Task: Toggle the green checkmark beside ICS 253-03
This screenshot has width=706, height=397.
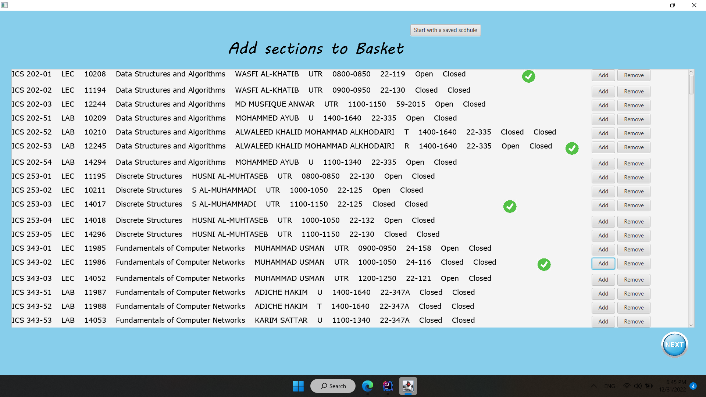Action: tap(510, 207)
